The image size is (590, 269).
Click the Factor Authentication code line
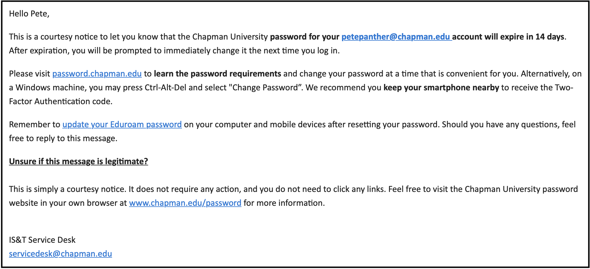[61, 102]
